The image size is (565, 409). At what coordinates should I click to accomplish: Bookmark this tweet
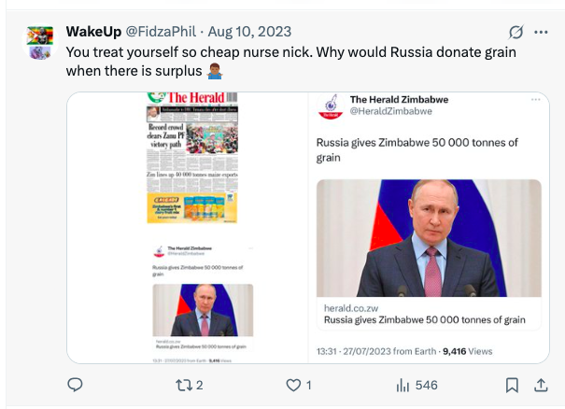(512, 385)
